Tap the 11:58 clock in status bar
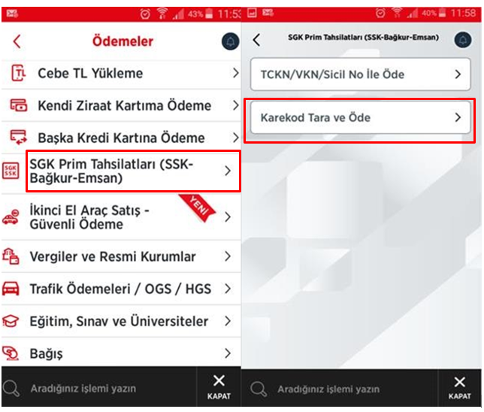This screenshot has height=412, width=484. coord(463,13)
